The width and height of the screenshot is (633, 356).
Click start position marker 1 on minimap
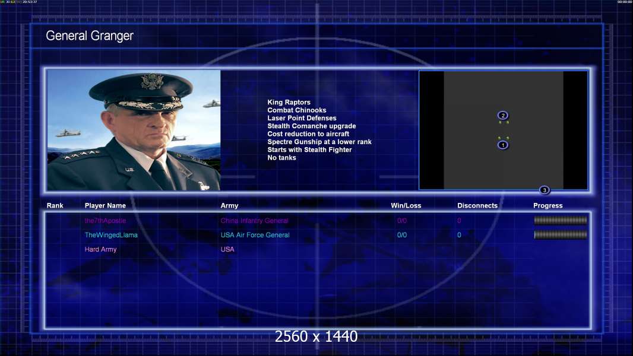502,145
